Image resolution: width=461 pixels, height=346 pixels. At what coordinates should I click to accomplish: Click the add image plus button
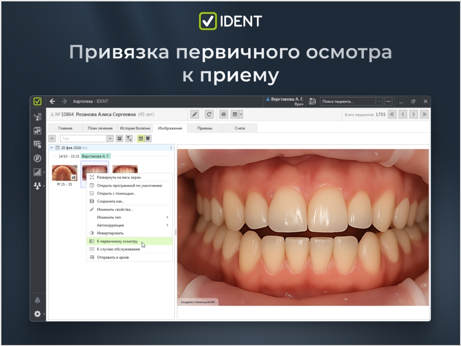(52, 139)
